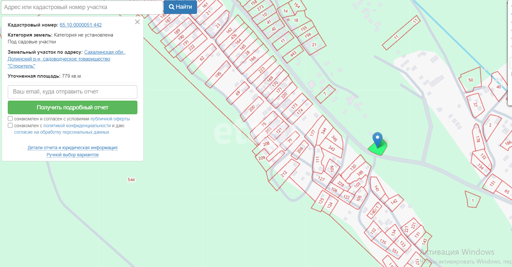This screenshot has height=267, width=512.
Task: Focus the address or cadastral number field
Action: click(82, 7)
